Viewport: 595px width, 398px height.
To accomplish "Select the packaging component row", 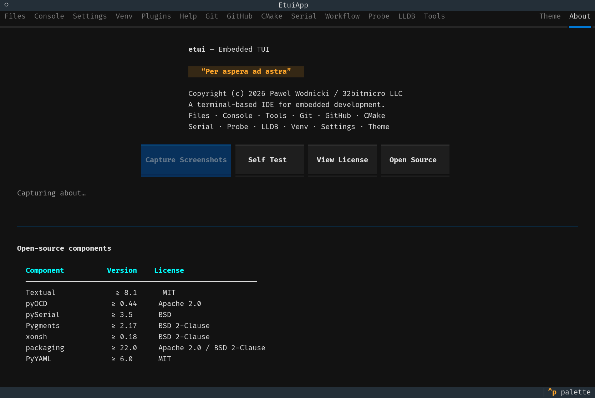I will [x=146, y=348].
